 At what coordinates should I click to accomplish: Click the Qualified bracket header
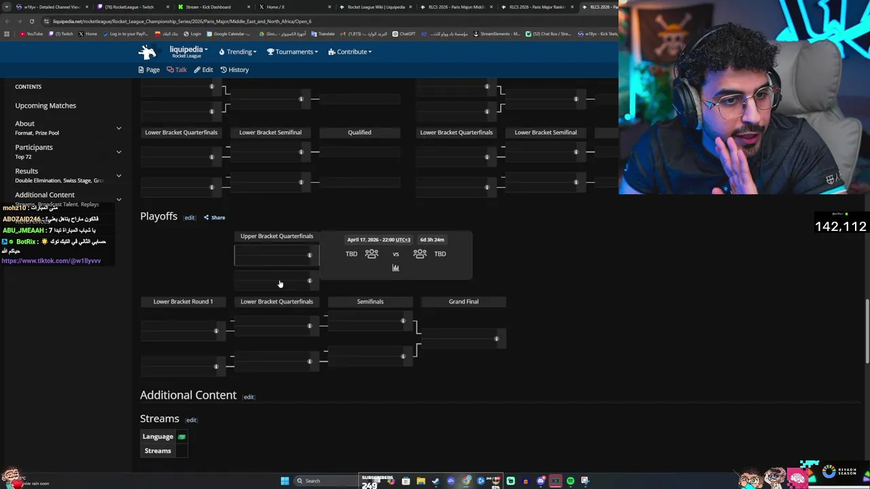tap(360, 132)
